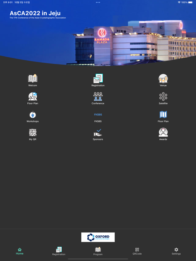This screenshot has height=261, width=196.
Task: Open the Registration documents icon in the grid
Action: [x=98, y=78]
